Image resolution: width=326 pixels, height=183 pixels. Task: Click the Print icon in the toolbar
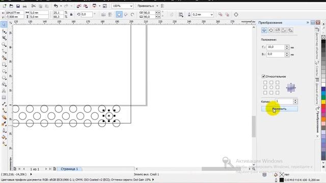coord(24,6)
